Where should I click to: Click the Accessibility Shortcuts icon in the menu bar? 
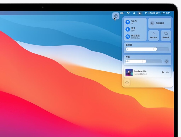point(116,16)
